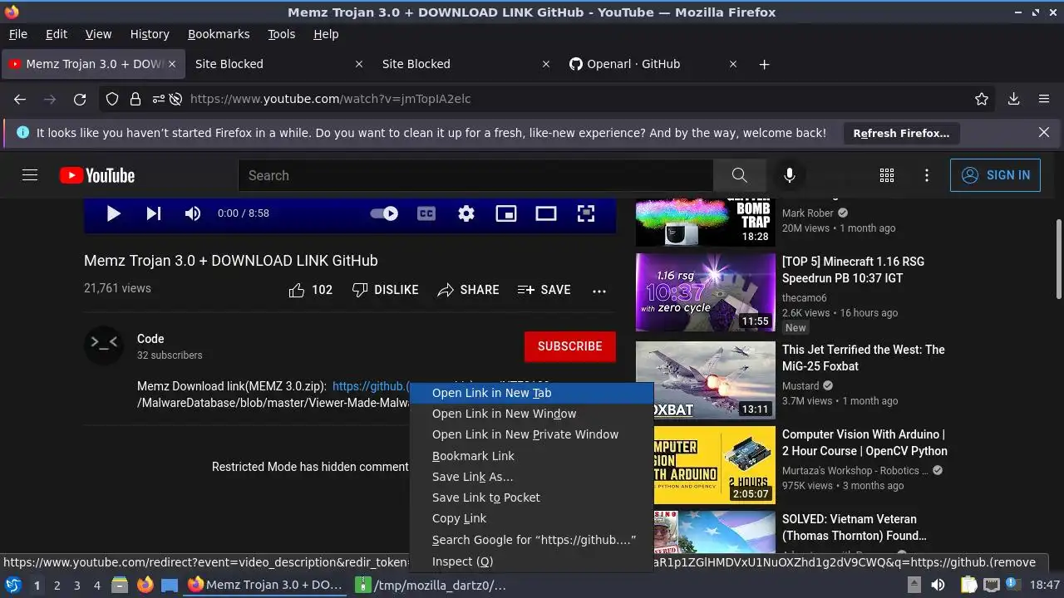Viewport: 1064px width, 598px height.
Task: Mute the video volume speaker icon
Action: [x=193, y=213]
